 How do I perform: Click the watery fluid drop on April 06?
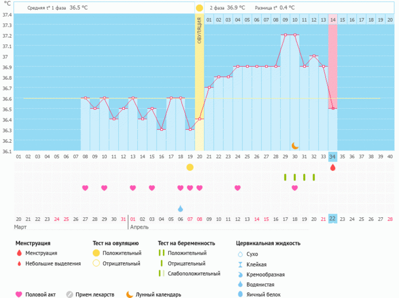click(x=180, y=208)
